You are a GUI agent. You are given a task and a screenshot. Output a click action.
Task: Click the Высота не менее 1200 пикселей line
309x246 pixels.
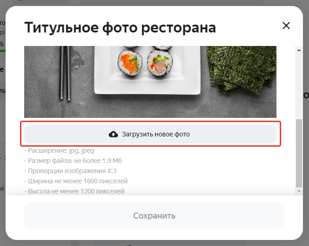[74, 191]
